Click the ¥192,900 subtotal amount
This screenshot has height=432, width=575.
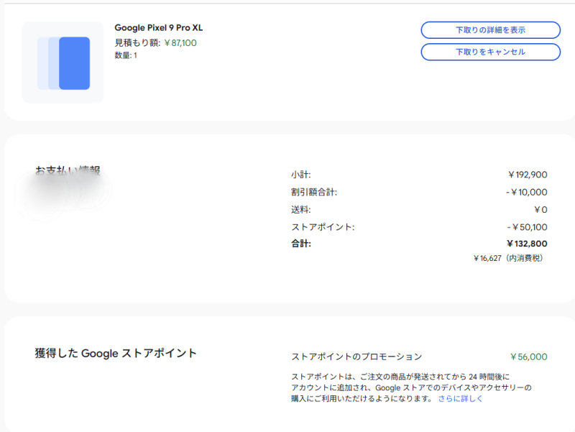point(527,175)
